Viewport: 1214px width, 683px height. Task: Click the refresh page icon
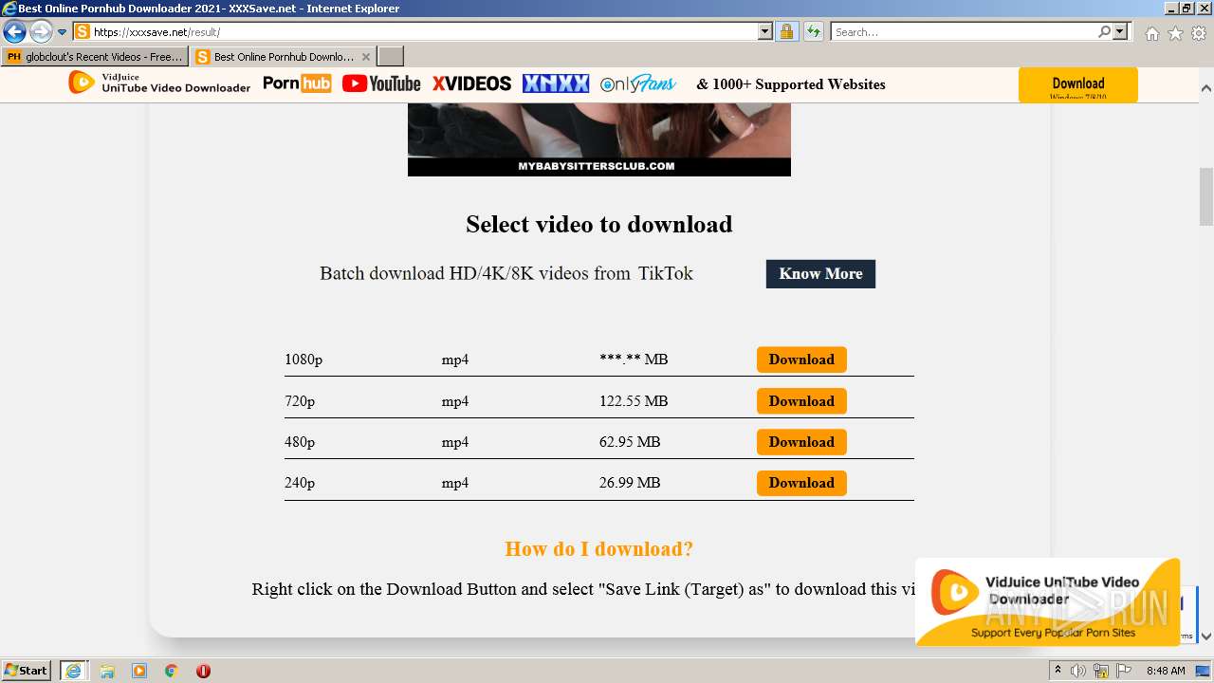813,32
